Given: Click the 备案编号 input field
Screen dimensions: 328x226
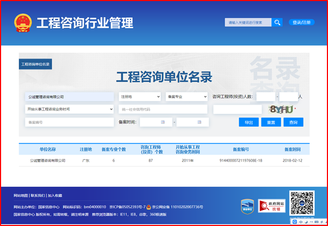Looking at the screenshot, I should [x=69, y=122].
